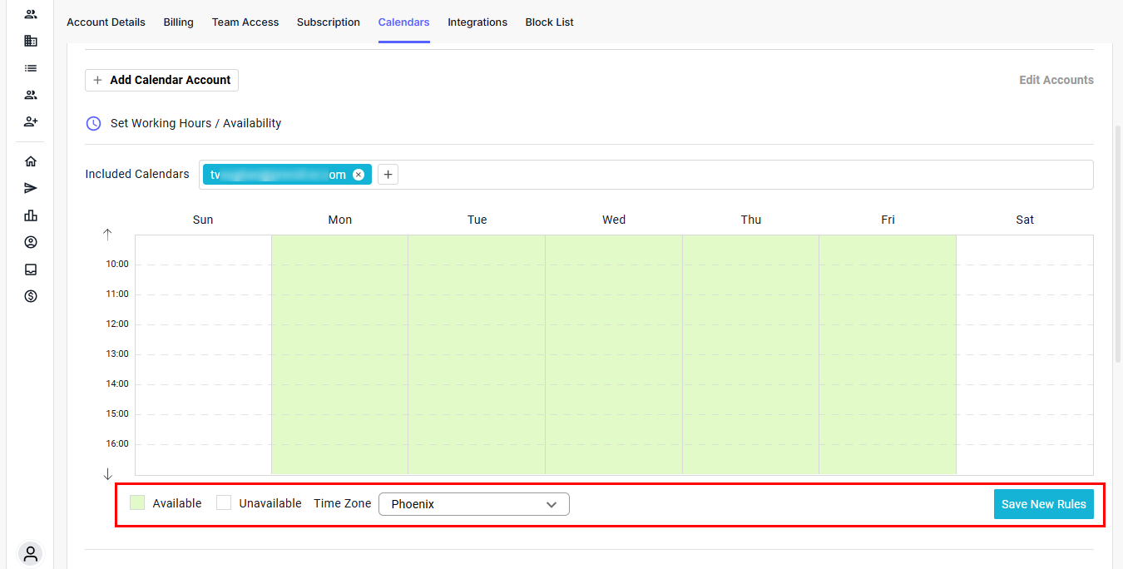Add another included calendar with plus button
The height and width of the screenshot is (569, 1123).
388,175
